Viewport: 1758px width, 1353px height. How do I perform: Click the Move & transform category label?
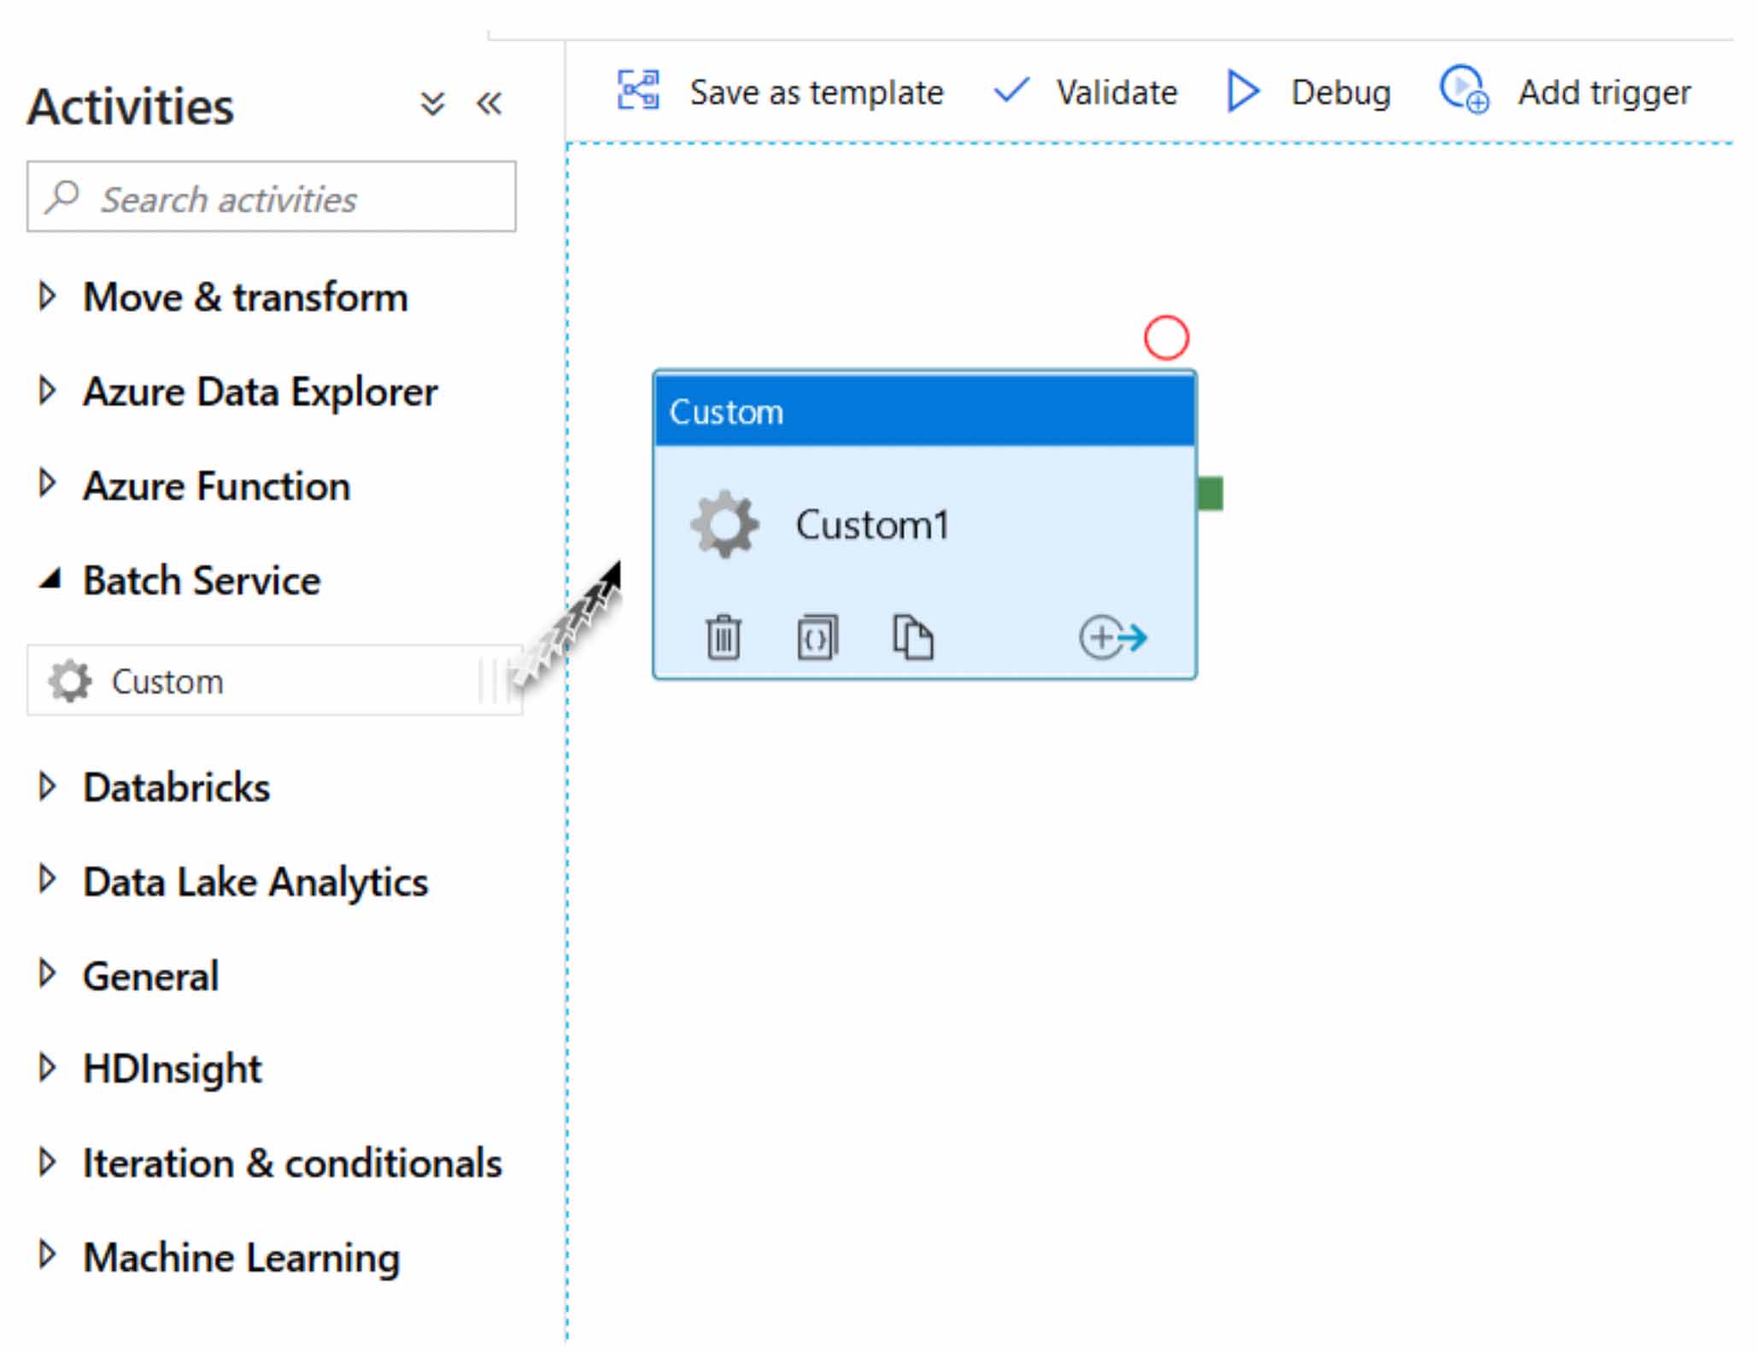pyautogui.click(x=245, y=297)
